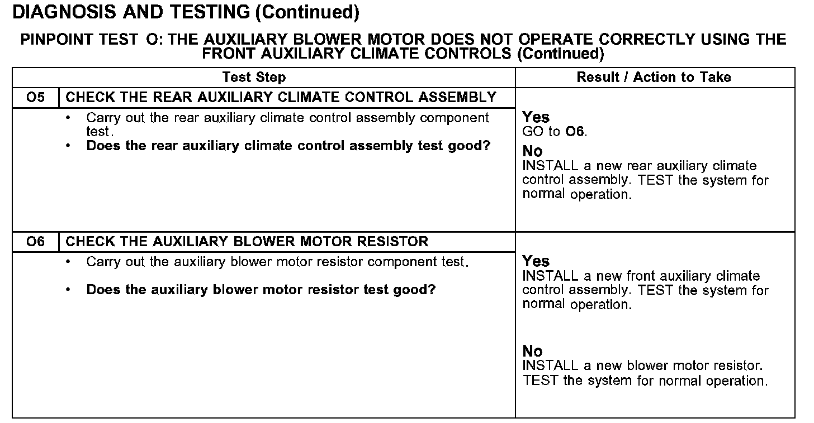Click the O5 step number cell
814x423 pixels.
click(35, 98)
